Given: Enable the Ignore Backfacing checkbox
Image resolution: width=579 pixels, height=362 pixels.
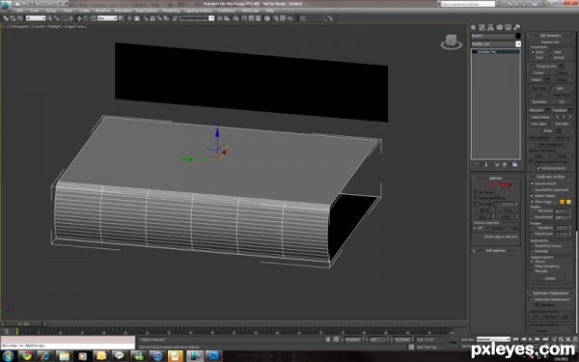Looking at the screenshot, I should pyautogui.click(x=476, y=198).
